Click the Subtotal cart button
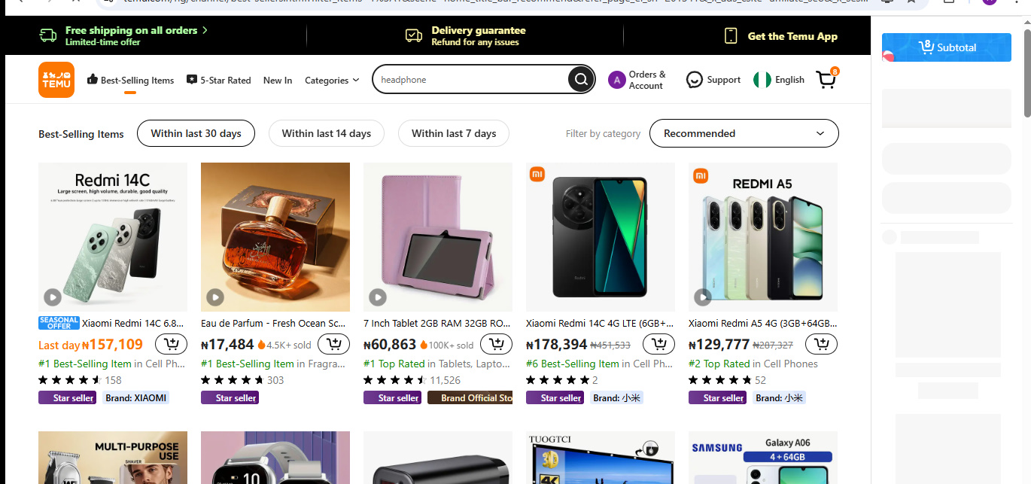Image resolution: width=1031 pixels, height=484 pixels. pyautogui.click(x=947, y=47)
